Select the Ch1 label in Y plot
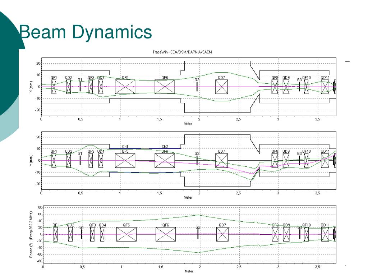368x276 pixels. (125, 147)
